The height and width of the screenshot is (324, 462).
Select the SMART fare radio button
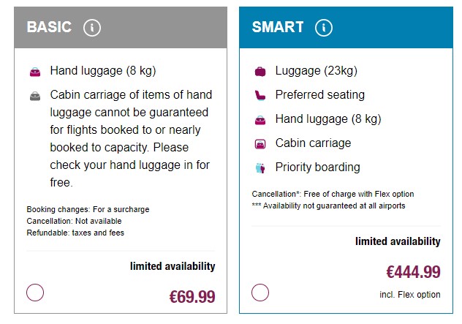[x=260, y=293]
